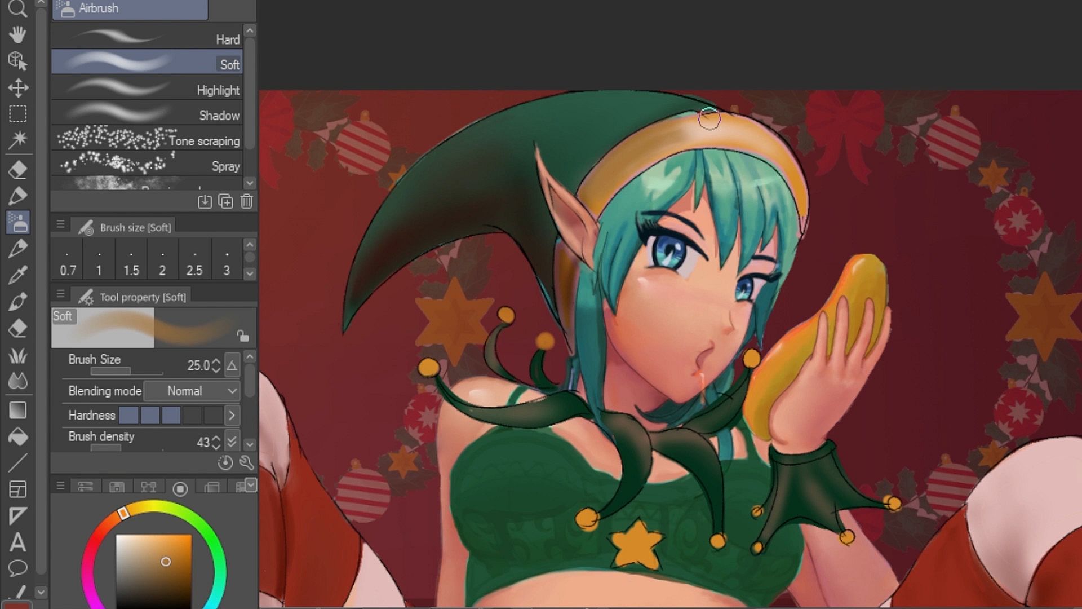Screen dimensions: 1082x609
Task: Toggle the tool property lock icon
Action: (242, 336)
